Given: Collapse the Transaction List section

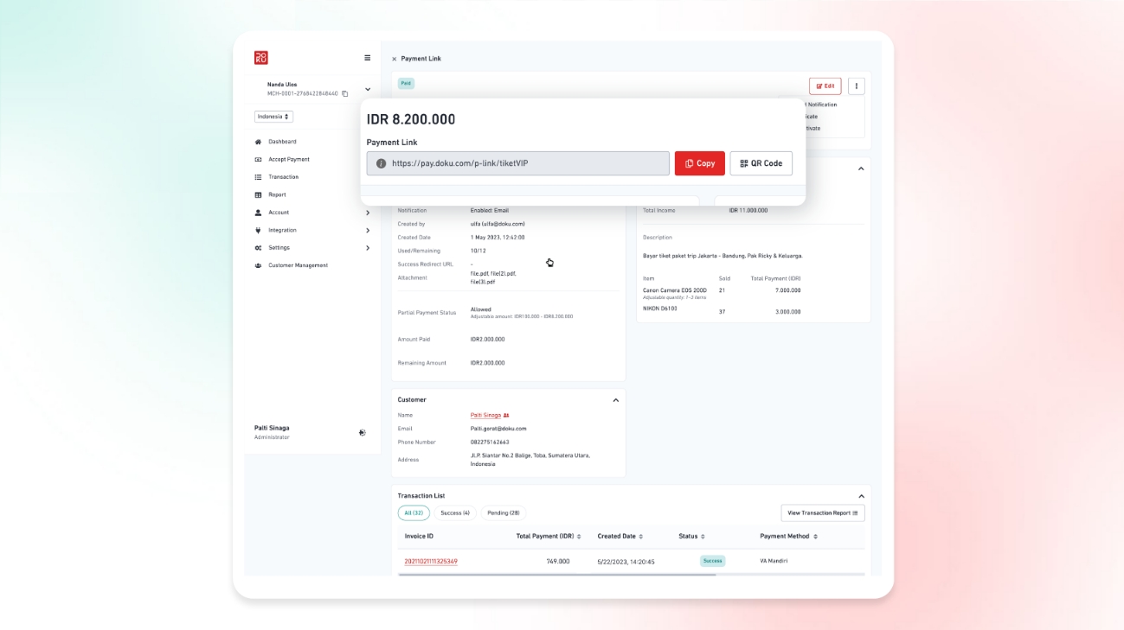Looking at the screenshot, I should 861,496.
